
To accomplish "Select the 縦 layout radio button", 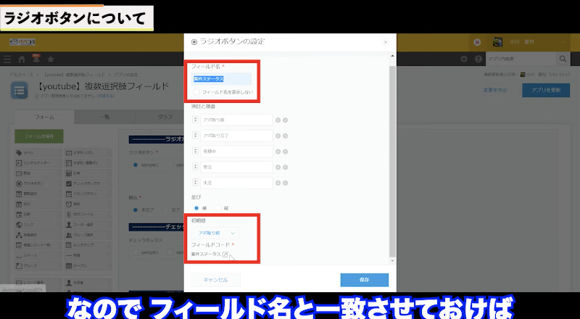I will coord(217,208).
